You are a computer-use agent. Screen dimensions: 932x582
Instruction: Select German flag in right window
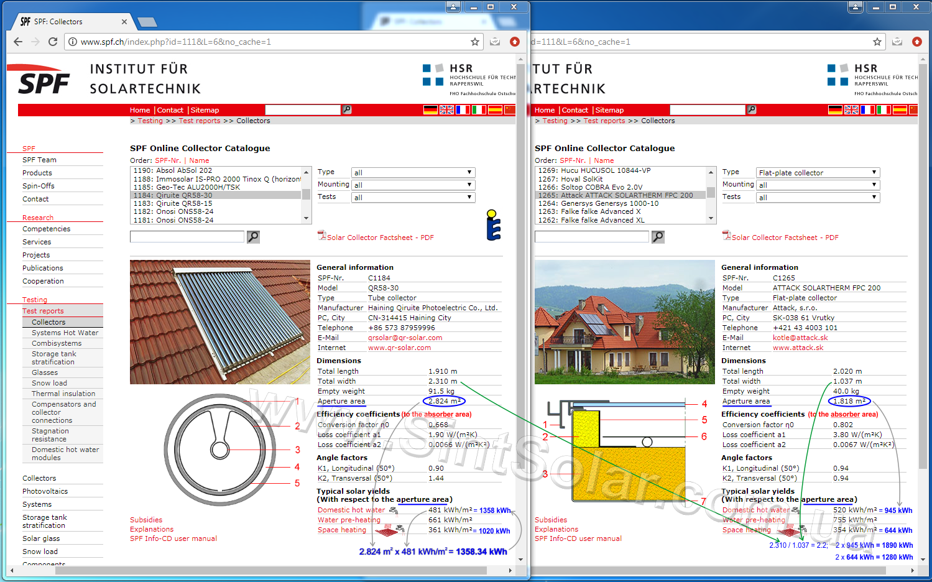click(835, 109)
